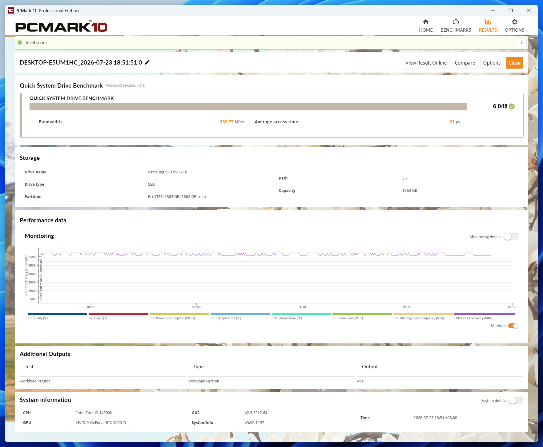Toggle GPU Core Clock (MHz) legend series

tap(362, 316)
